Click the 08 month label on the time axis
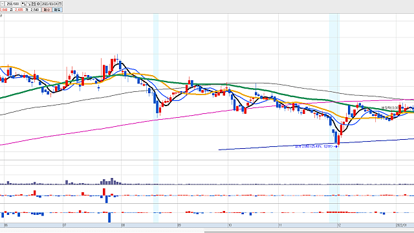This screenshot has width=414, height=233. point(123,225)
